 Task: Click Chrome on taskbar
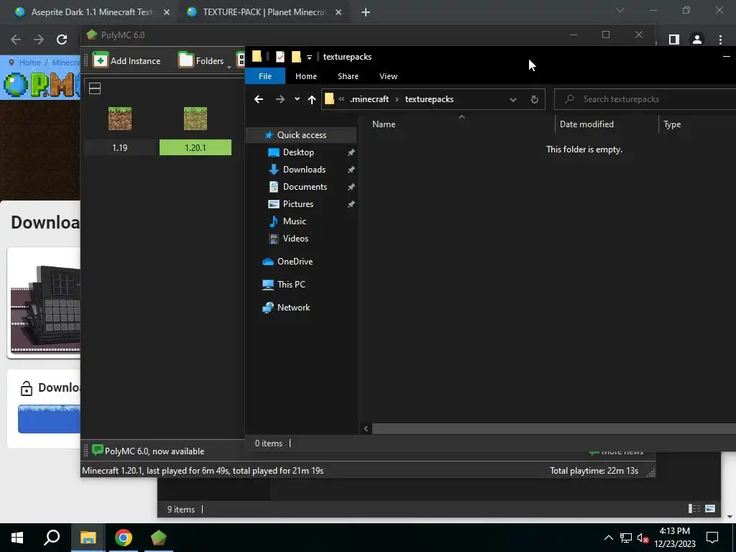[124, 538]
